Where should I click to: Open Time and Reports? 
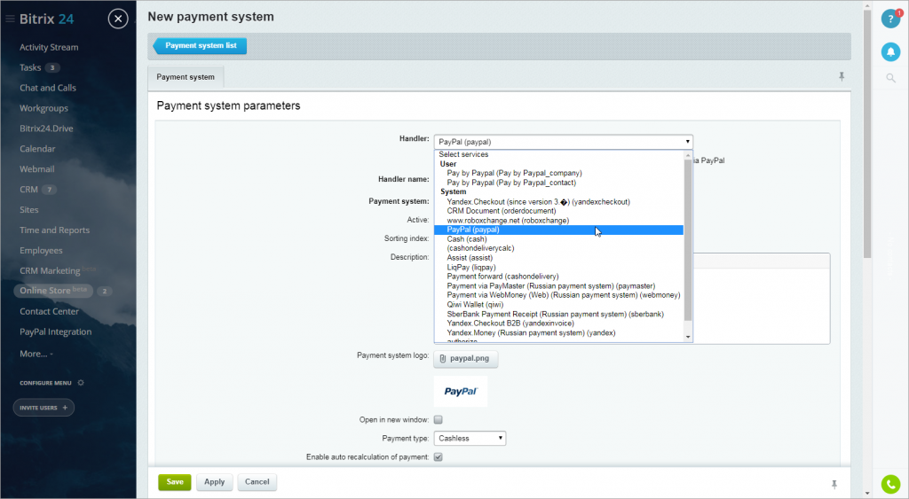coord(54,230)
